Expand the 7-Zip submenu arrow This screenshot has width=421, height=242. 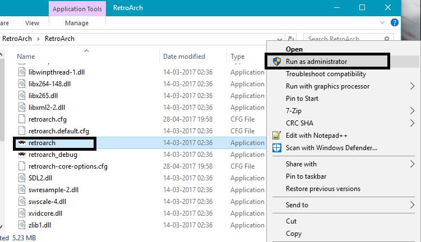pyautogui.click(x=412, y=110)
